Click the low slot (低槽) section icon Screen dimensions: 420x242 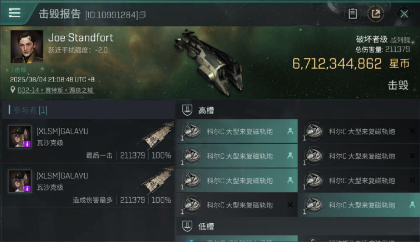[187, 227]
